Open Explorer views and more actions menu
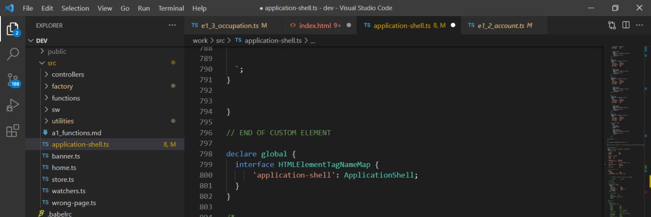The image size is (651, 217). (172, 26)
